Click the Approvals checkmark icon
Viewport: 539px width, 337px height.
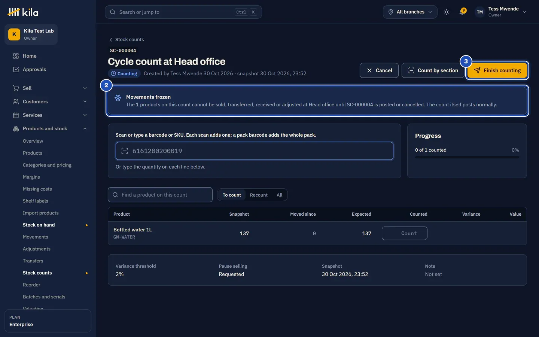pos(16,69)
